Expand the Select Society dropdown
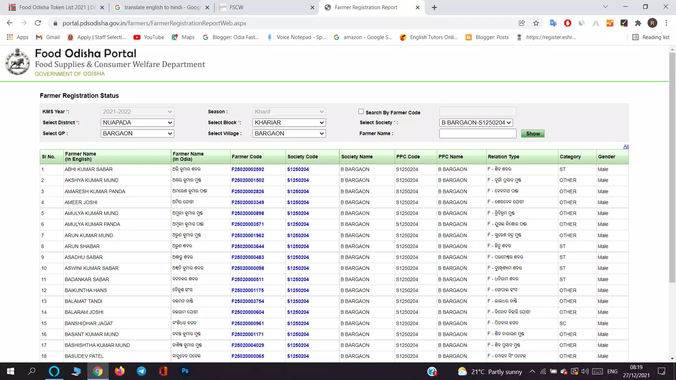The height and width of the screenshot is (380, 676). (x=476, y=122)
